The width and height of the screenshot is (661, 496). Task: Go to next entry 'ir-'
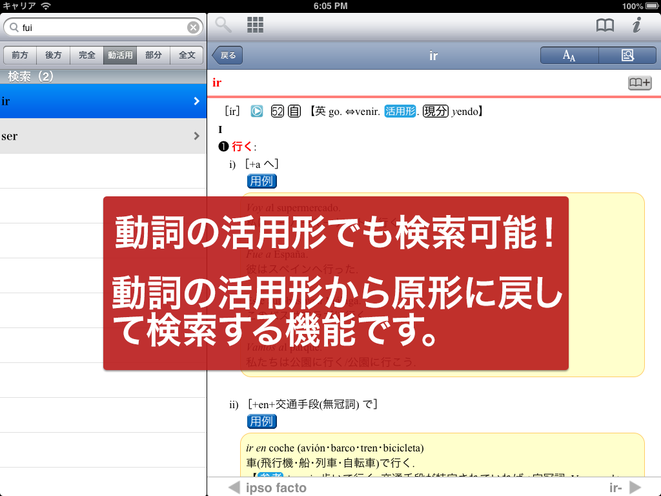tap(625, 487)
